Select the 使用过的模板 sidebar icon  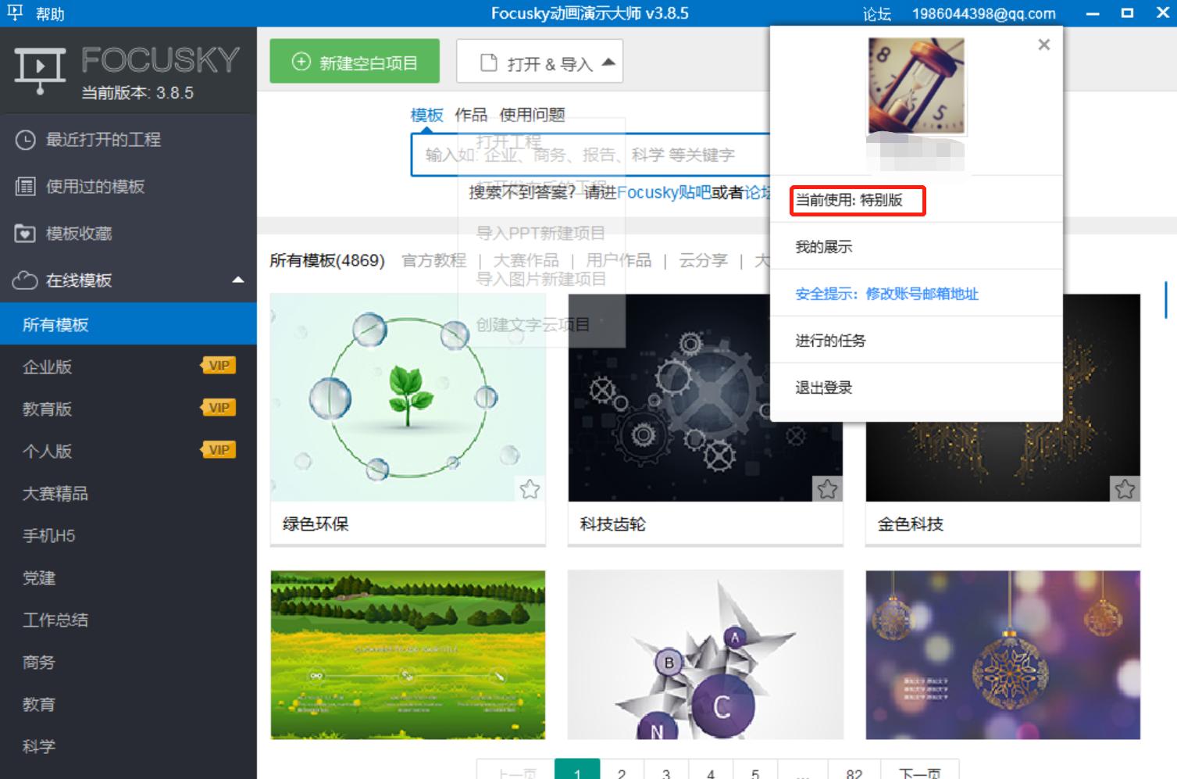tap(26, 187)
